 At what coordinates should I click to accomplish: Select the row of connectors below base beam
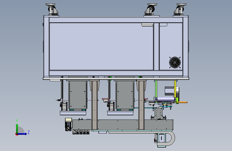[x=81, y=132]
